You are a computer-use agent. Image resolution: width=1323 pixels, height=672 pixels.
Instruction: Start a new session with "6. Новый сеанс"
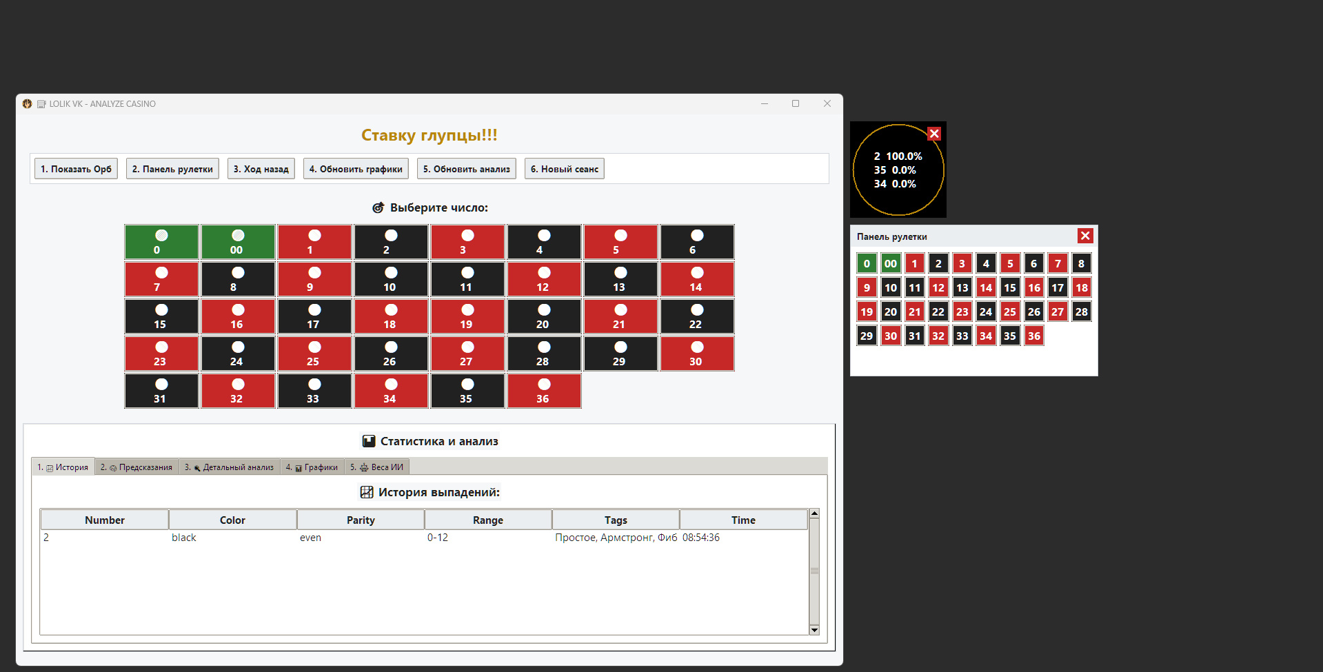[x=565, y=169]
